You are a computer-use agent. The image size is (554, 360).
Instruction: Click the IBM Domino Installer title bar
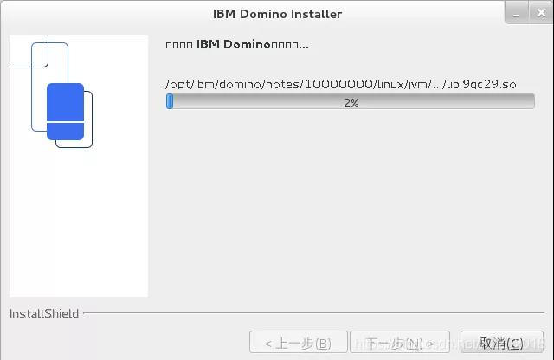click(x=277, y=14)
